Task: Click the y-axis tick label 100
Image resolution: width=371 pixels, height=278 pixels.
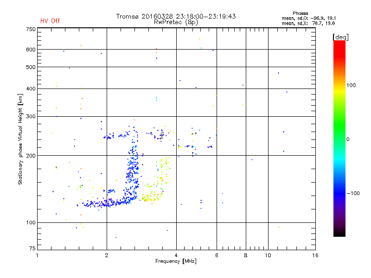Action: pos(31,222)
